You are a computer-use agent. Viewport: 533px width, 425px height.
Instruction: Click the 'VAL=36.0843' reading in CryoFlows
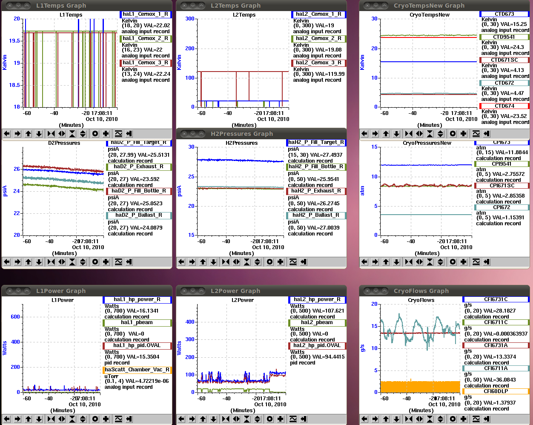tap(500, 380)
